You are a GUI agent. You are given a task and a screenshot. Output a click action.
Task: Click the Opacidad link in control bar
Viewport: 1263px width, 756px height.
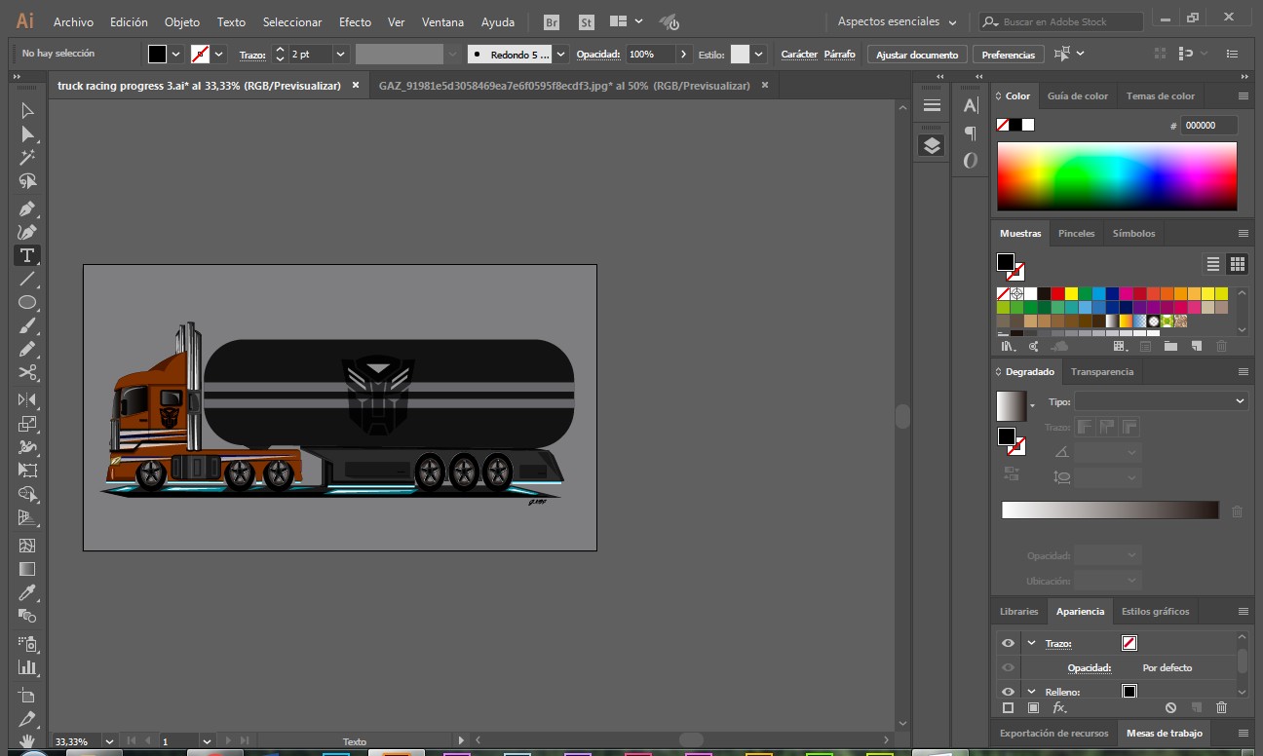tap(598, 55)
